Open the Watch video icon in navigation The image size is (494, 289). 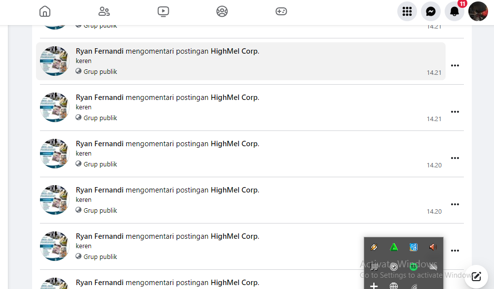pyautogui.click(x=163, y=12)
